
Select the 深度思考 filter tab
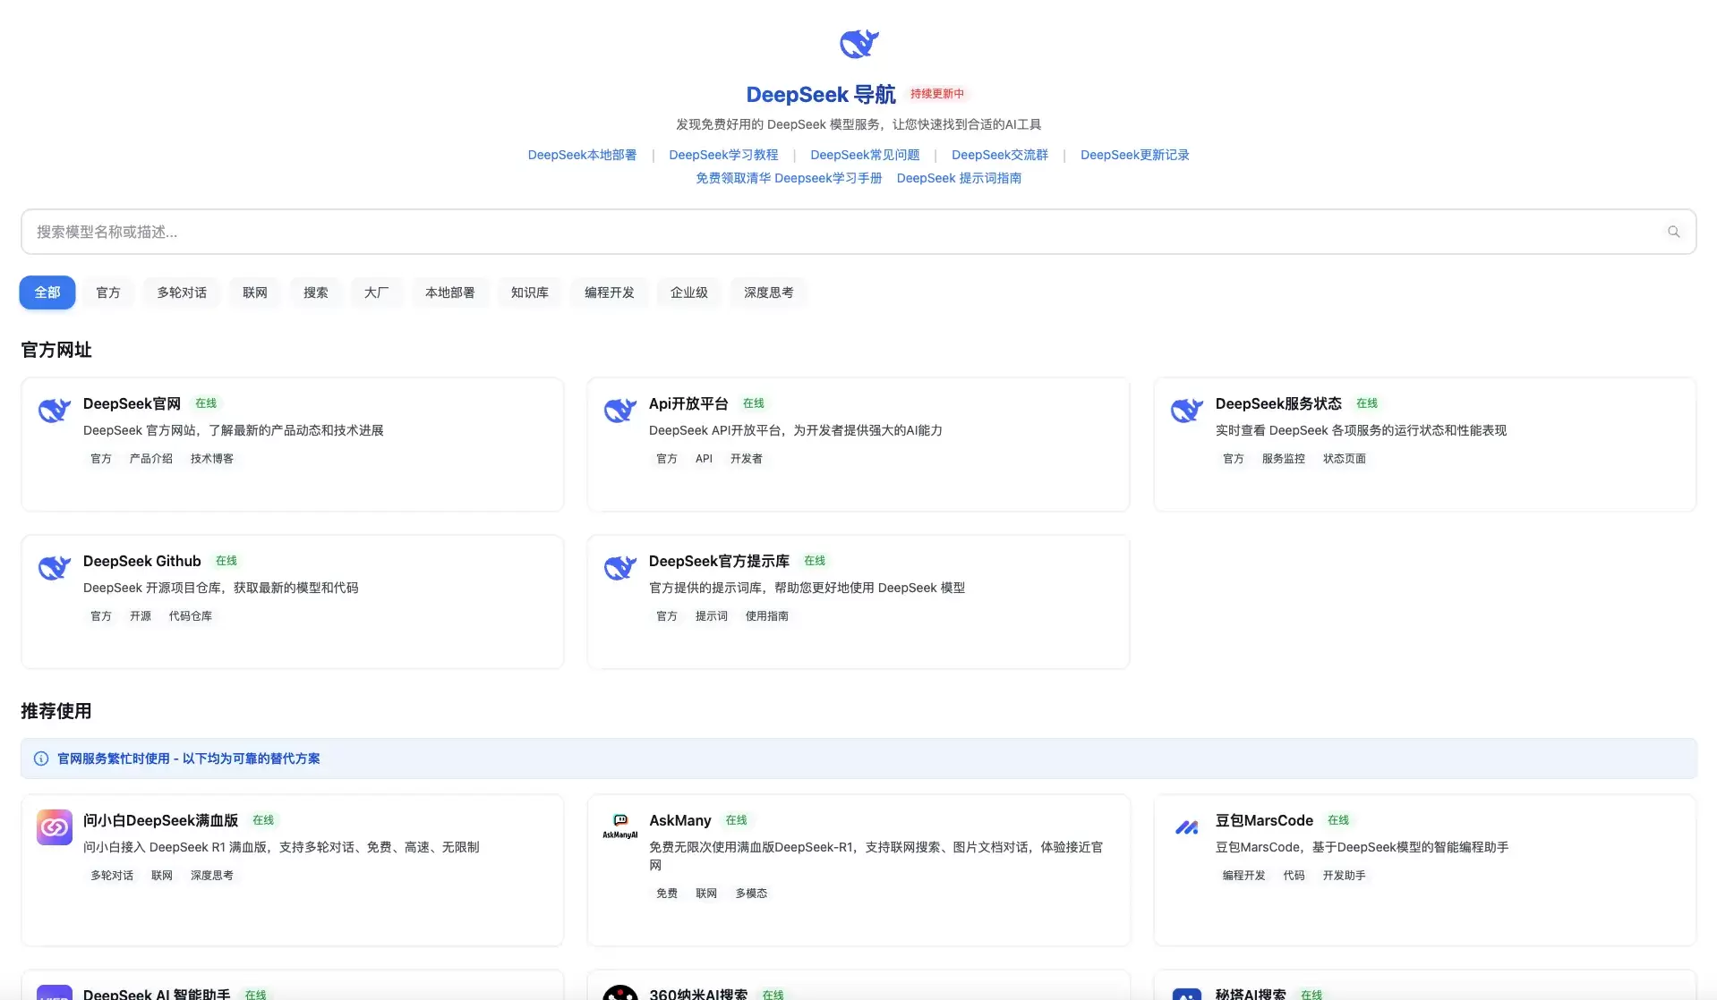point(769,292)
